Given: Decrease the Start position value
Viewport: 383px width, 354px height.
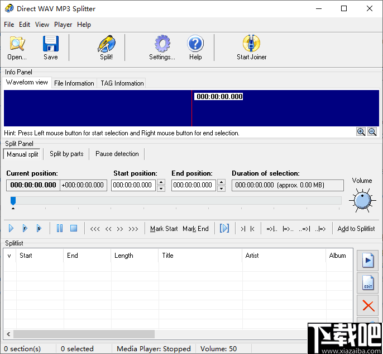Looking at the screenshot, I should click(x=161, y=188).
